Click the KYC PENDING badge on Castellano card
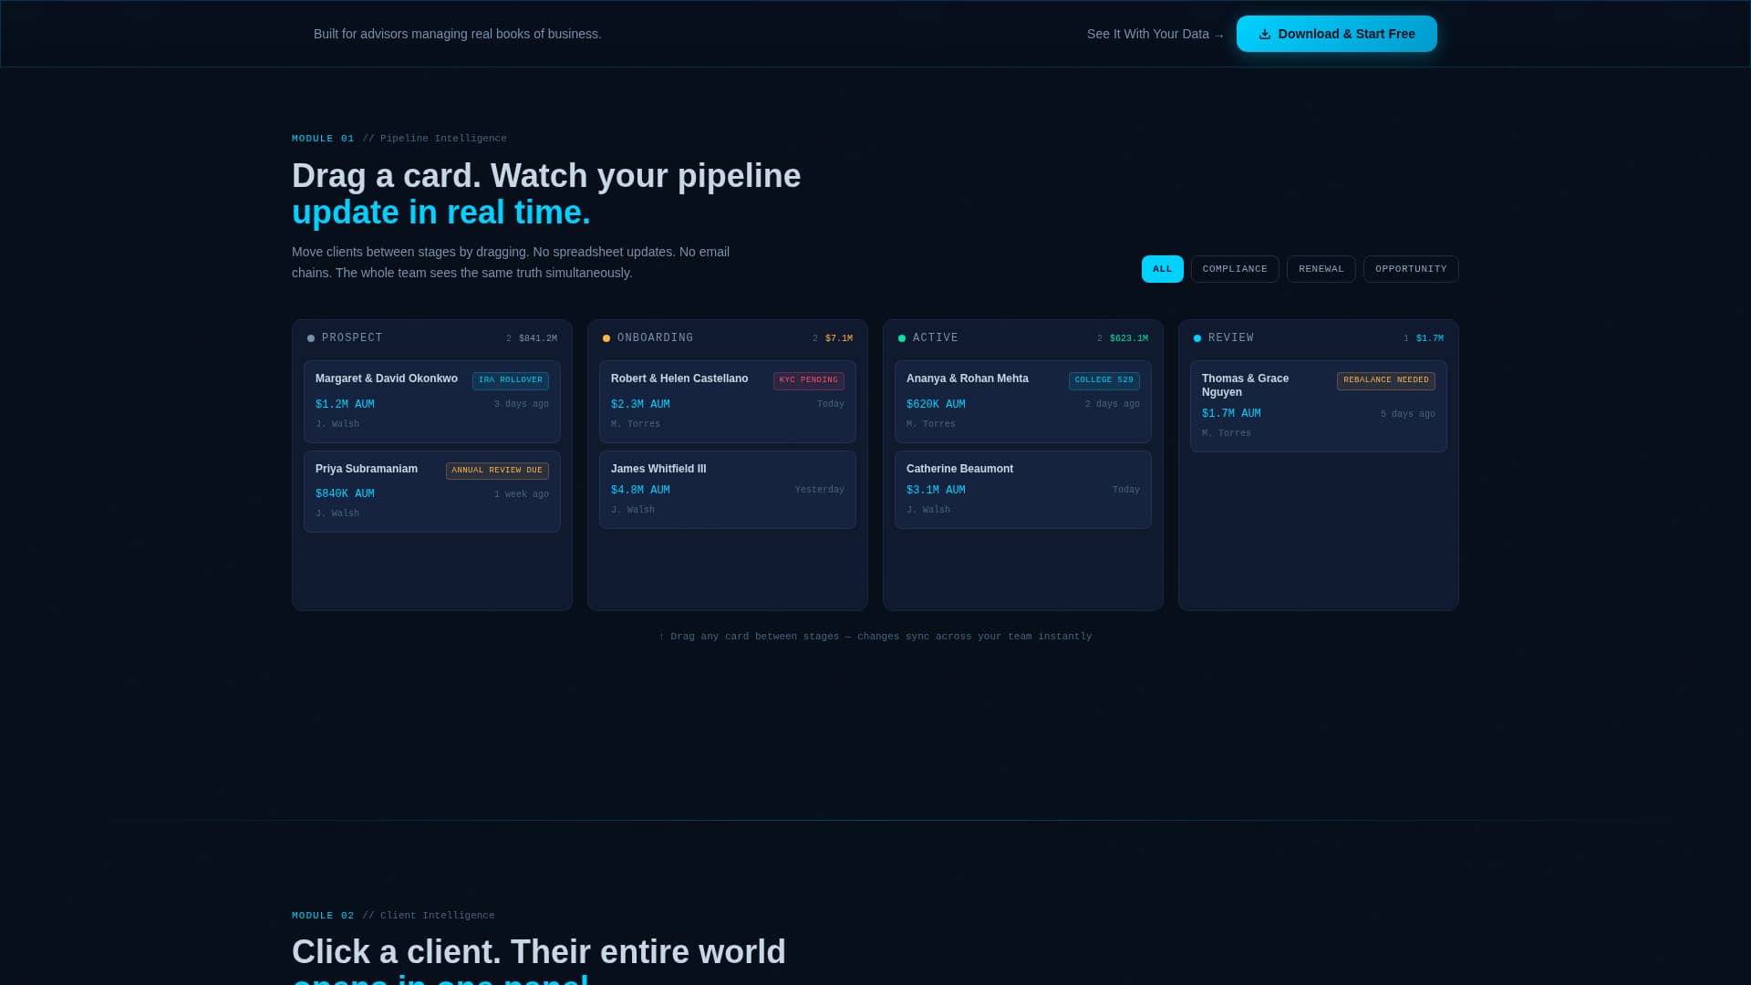Image resolution: width=1751 pixels, height=985 pixels. [808, 380]
